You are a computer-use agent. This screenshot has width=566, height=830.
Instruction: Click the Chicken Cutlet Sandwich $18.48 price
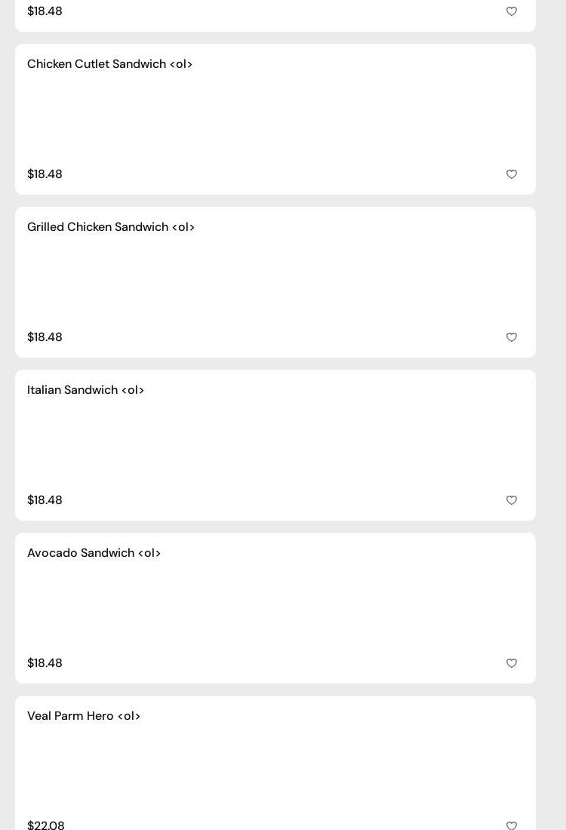point(45,174)
